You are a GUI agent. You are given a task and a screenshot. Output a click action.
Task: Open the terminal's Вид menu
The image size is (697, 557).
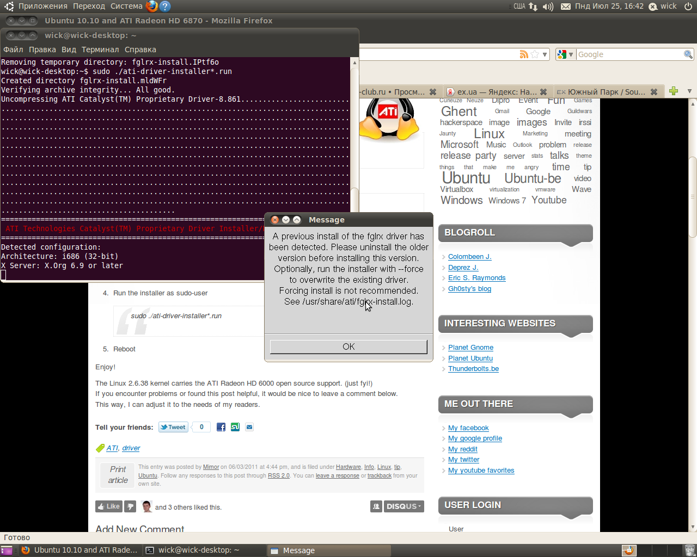click(x=69, y=49)
